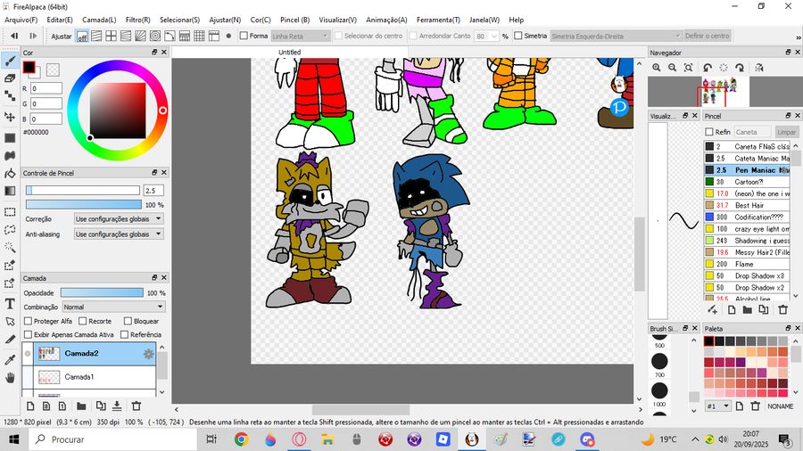The height and width of the screenshot is (451, 803).
Task: Click the Definir o centro button
Action: 707,36
